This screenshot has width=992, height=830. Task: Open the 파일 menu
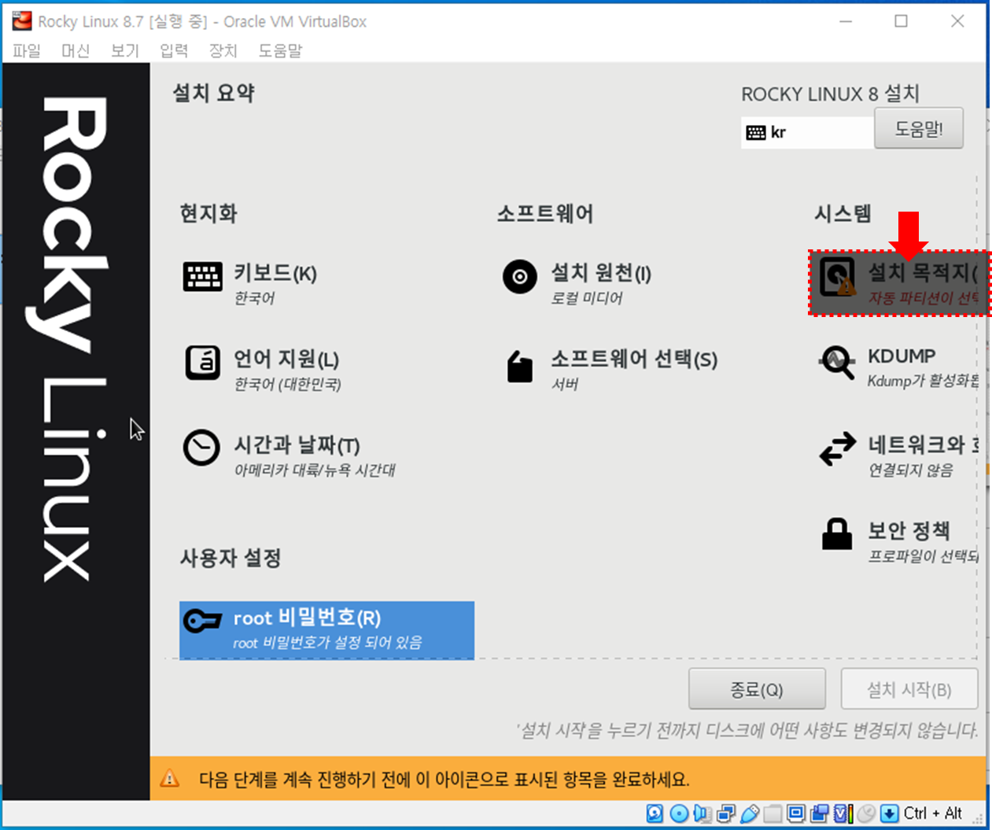[27, 50]
